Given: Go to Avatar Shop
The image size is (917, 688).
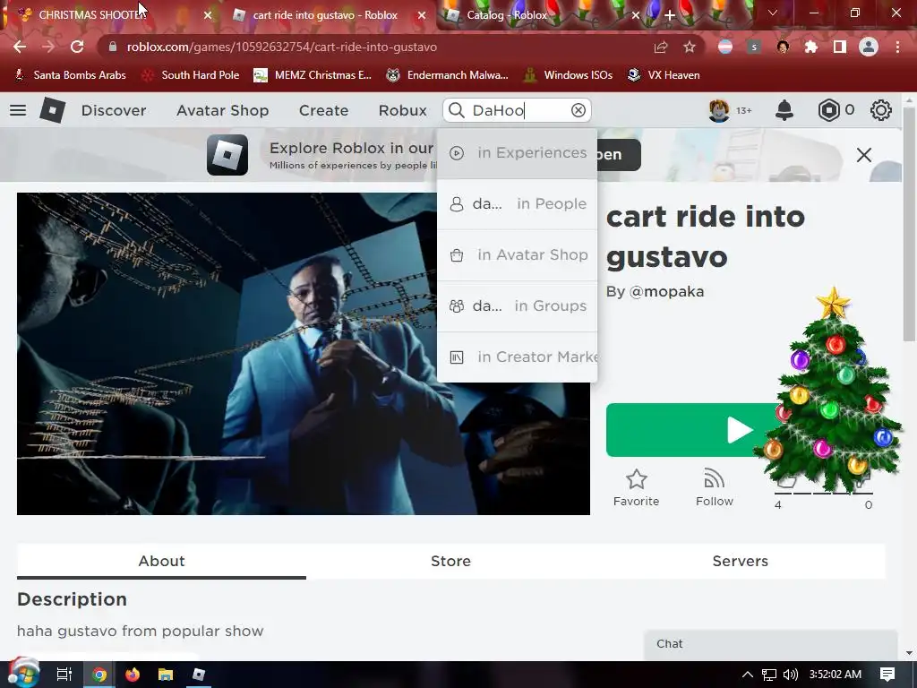Looking at the screenshot, I should pyautogui.click(x=223, y=110).
